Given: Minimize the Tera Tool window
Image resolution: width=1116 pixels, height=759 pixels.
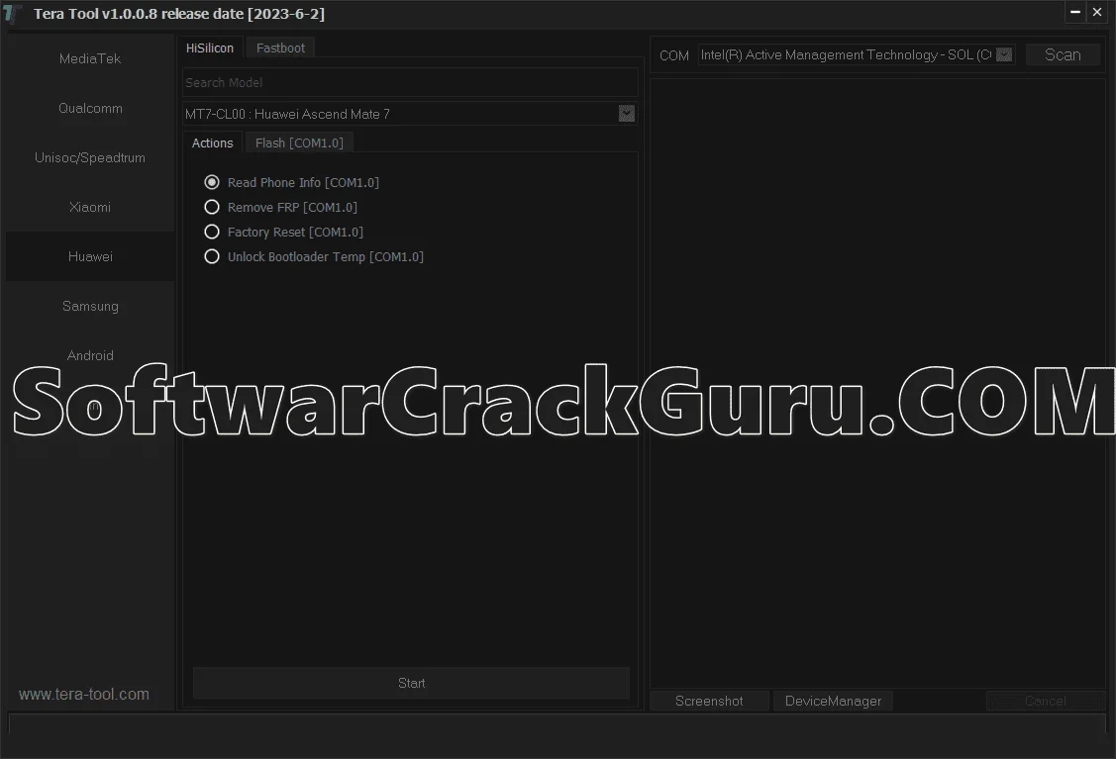Looking at the screenshot, I should click(1075, 12).
